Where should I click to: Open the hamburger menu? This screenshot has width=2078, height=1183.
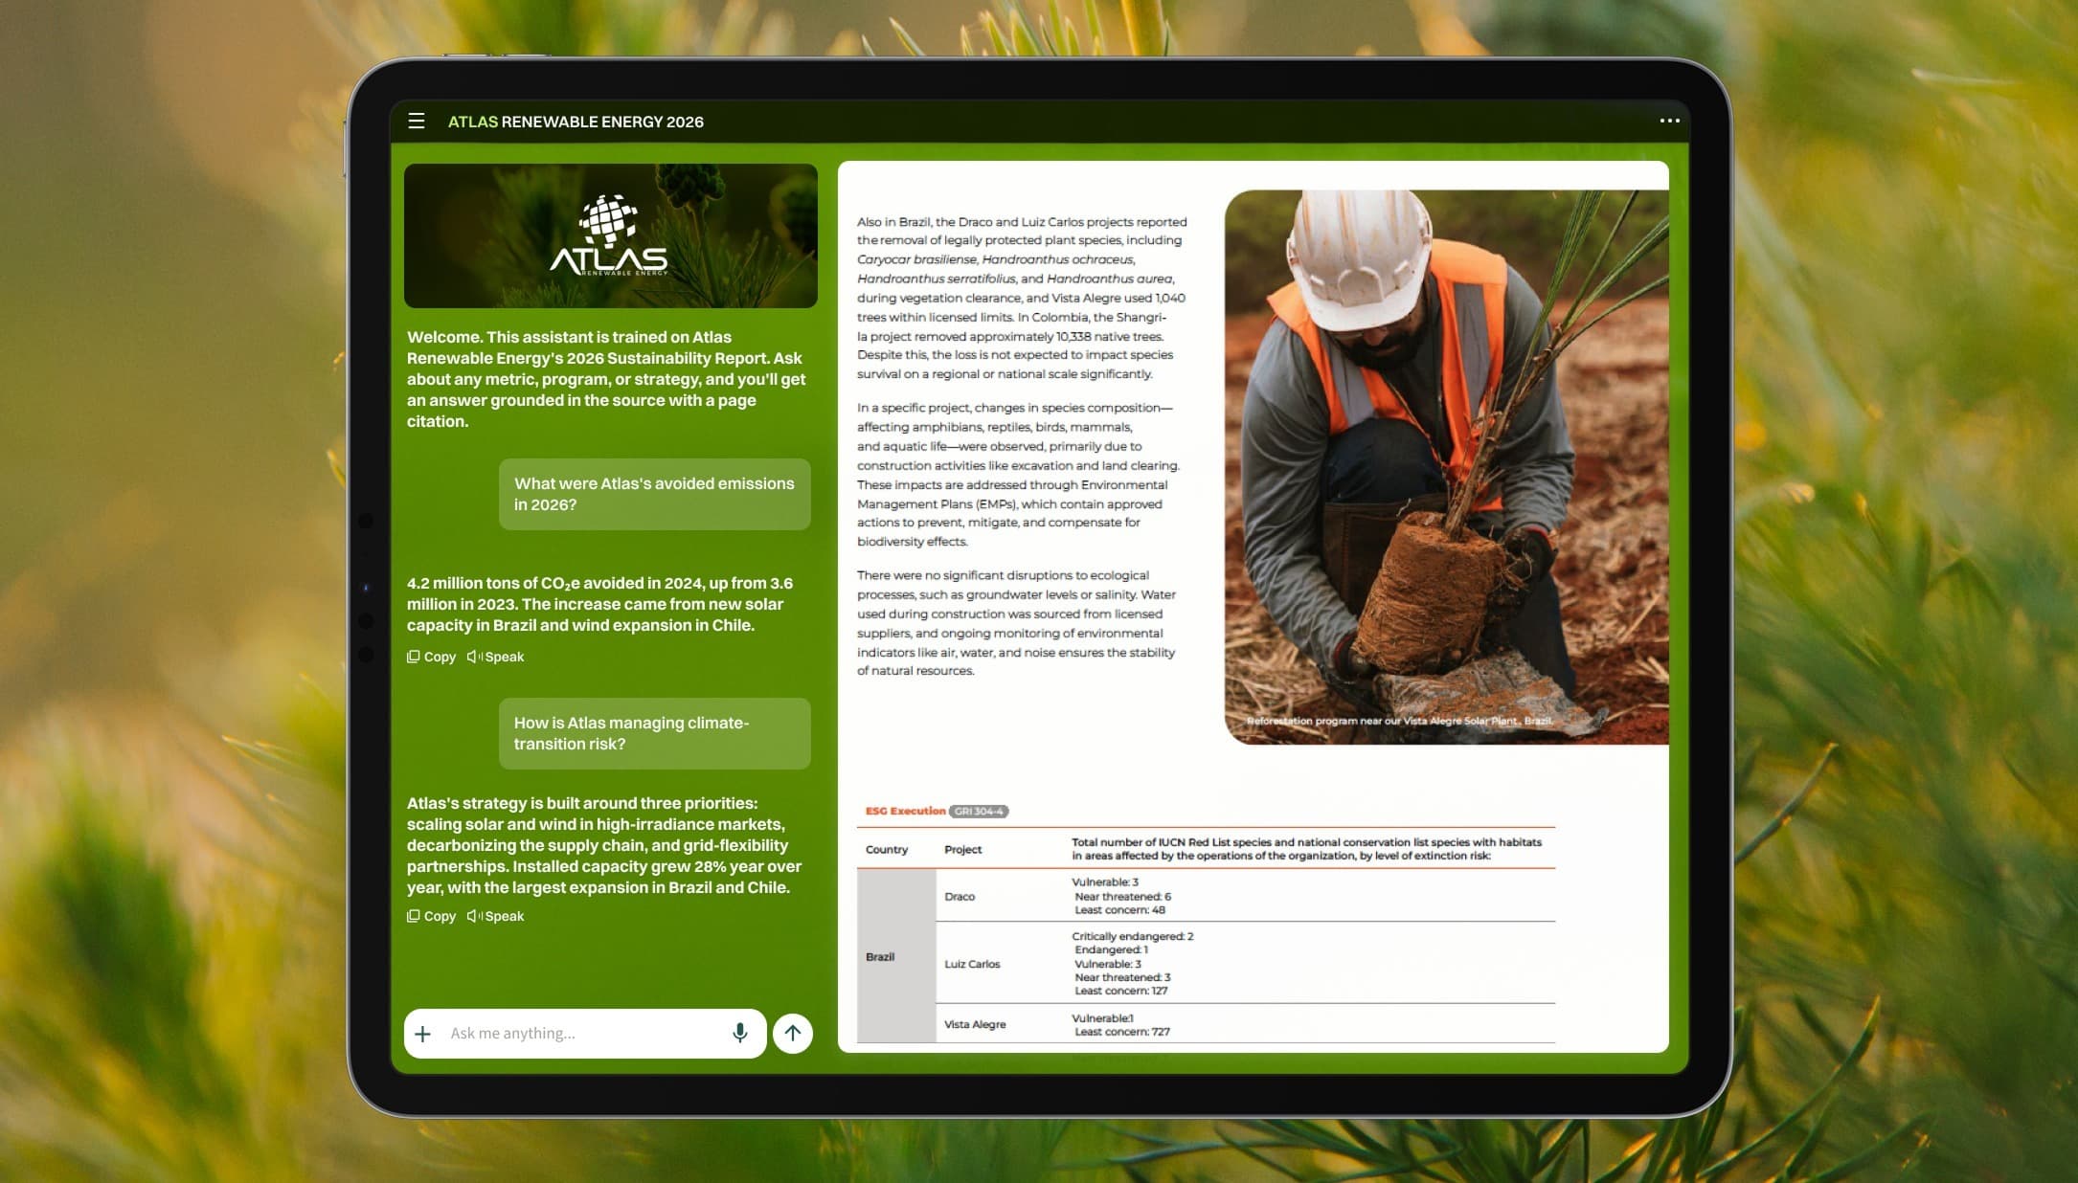coord(417,122)
